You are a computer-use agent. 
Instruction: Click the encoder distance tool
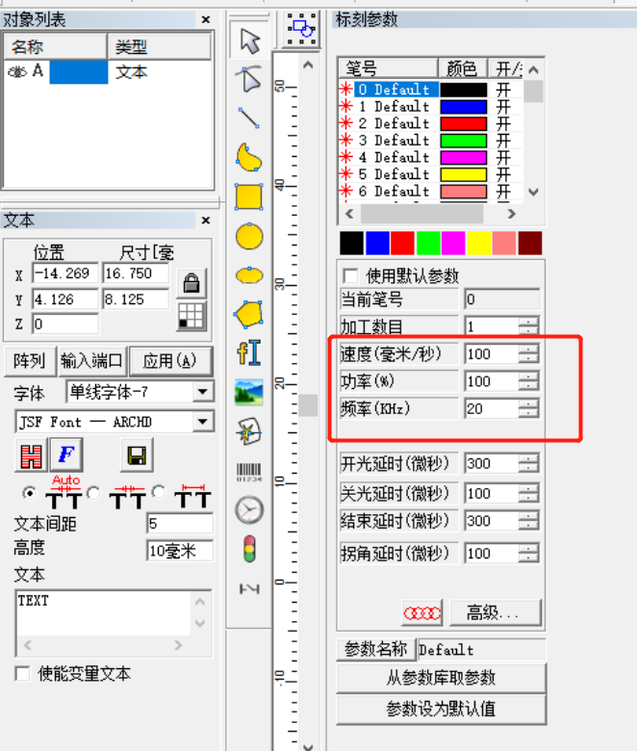pos(249,588)
